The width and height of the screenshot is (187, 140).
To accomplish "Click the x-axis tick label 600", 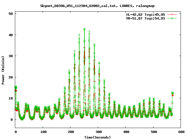I will 181,132.
